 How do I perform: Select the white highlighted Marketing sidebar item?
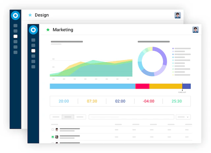(x=33, y=51)
